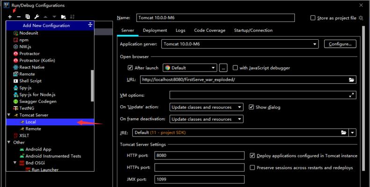Click expand icon in VM options field
The image size is (370, 187).
[x=351, y=95]
